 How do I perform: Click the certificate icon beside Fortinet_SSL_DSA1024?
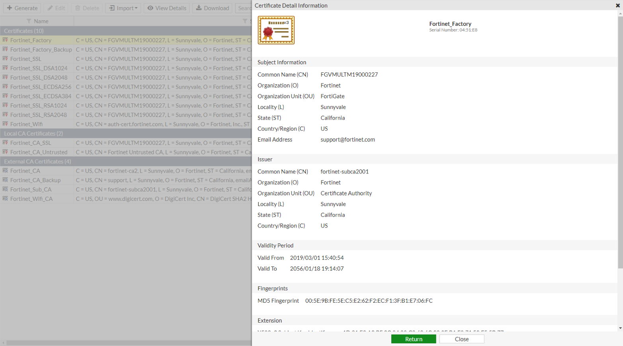pos(5,68)
